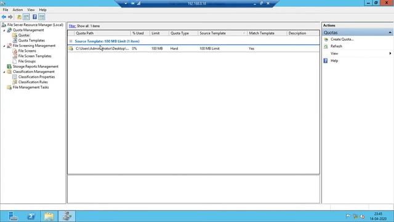Click the Help icon in Actions pane
The width and height of the screenshot is (394, 222).
coord(326,60)
